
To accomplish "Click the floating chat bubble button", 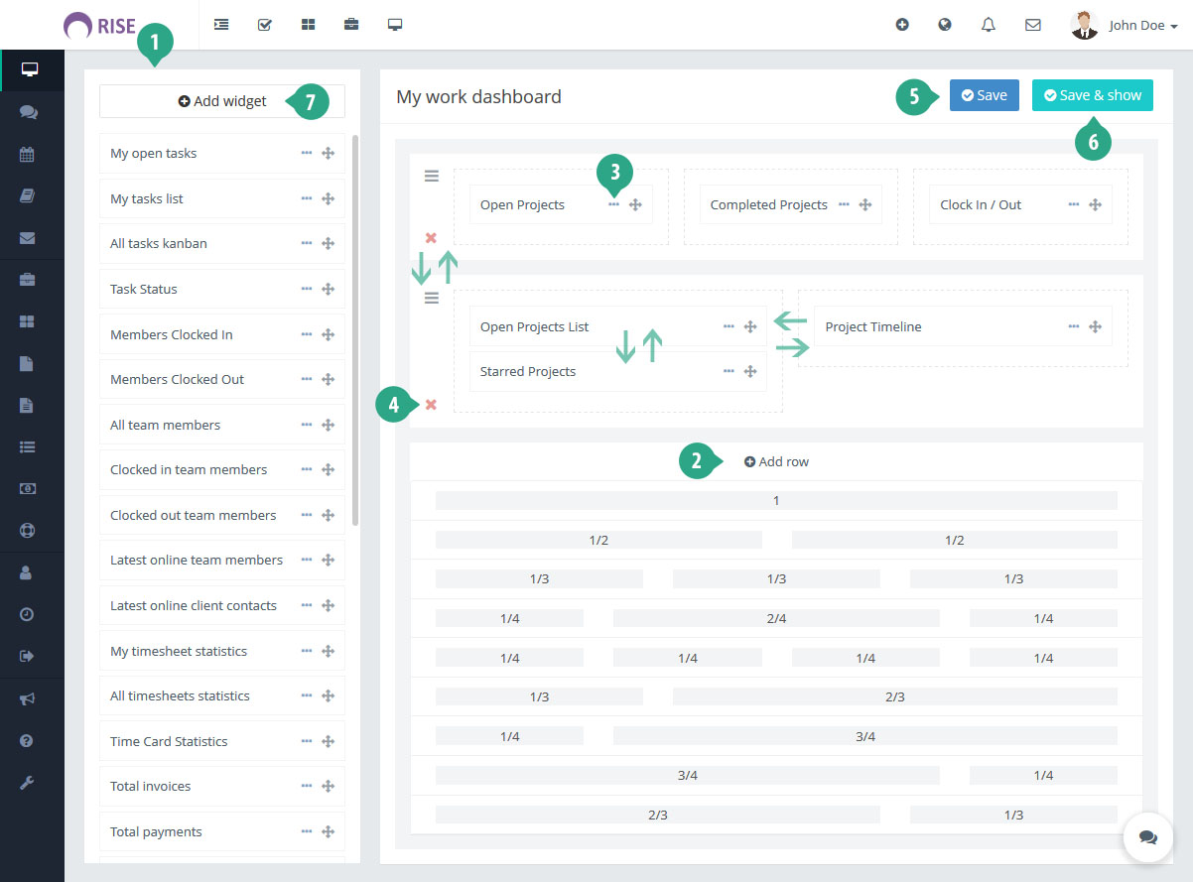I will [1148, 837].
